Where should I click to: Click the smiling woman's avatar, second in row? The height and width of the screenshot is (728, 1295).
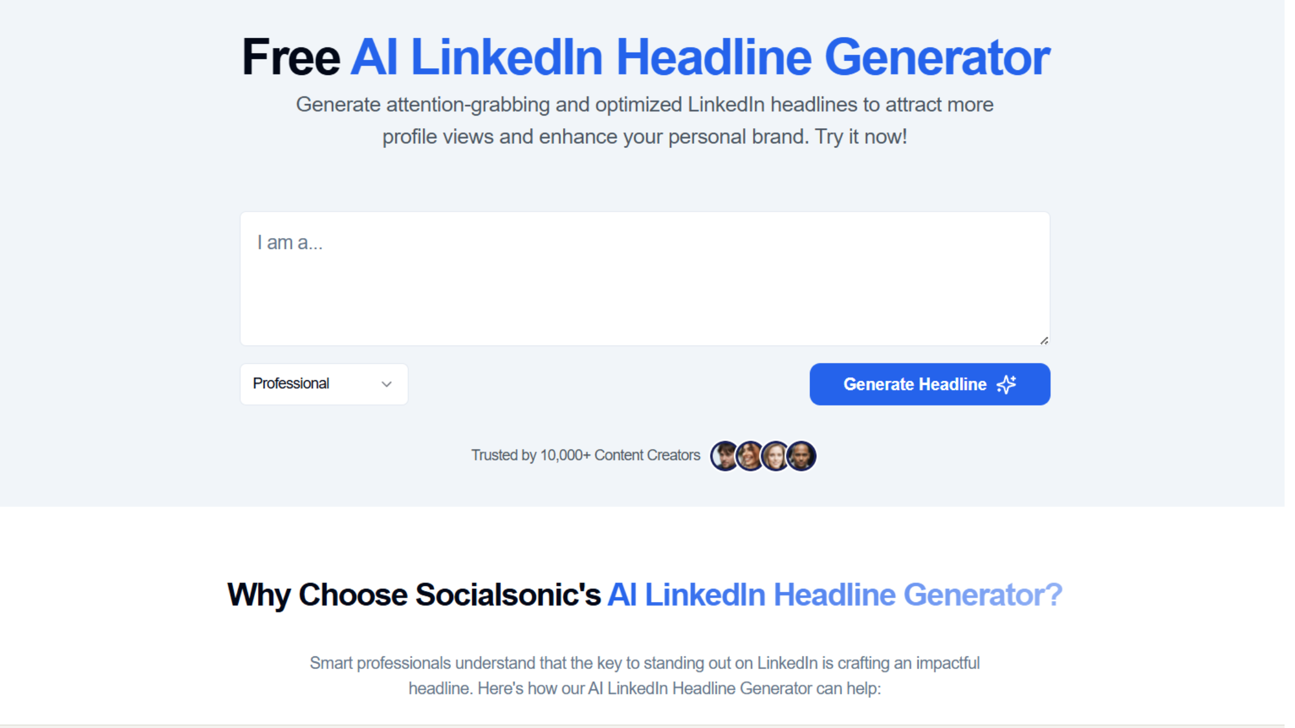[x=750, y=456]
